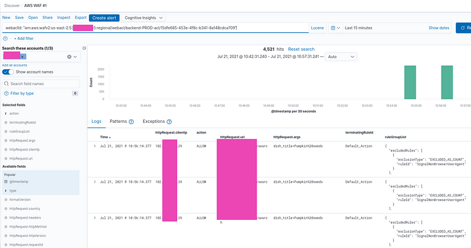Select the @timestamp field
Viewport: 471px width, 248px height.
(x=19, y=182)
